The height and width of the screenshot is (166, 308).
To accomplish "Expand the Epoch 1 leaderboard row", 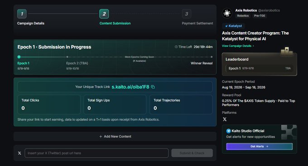I will 259,68.
